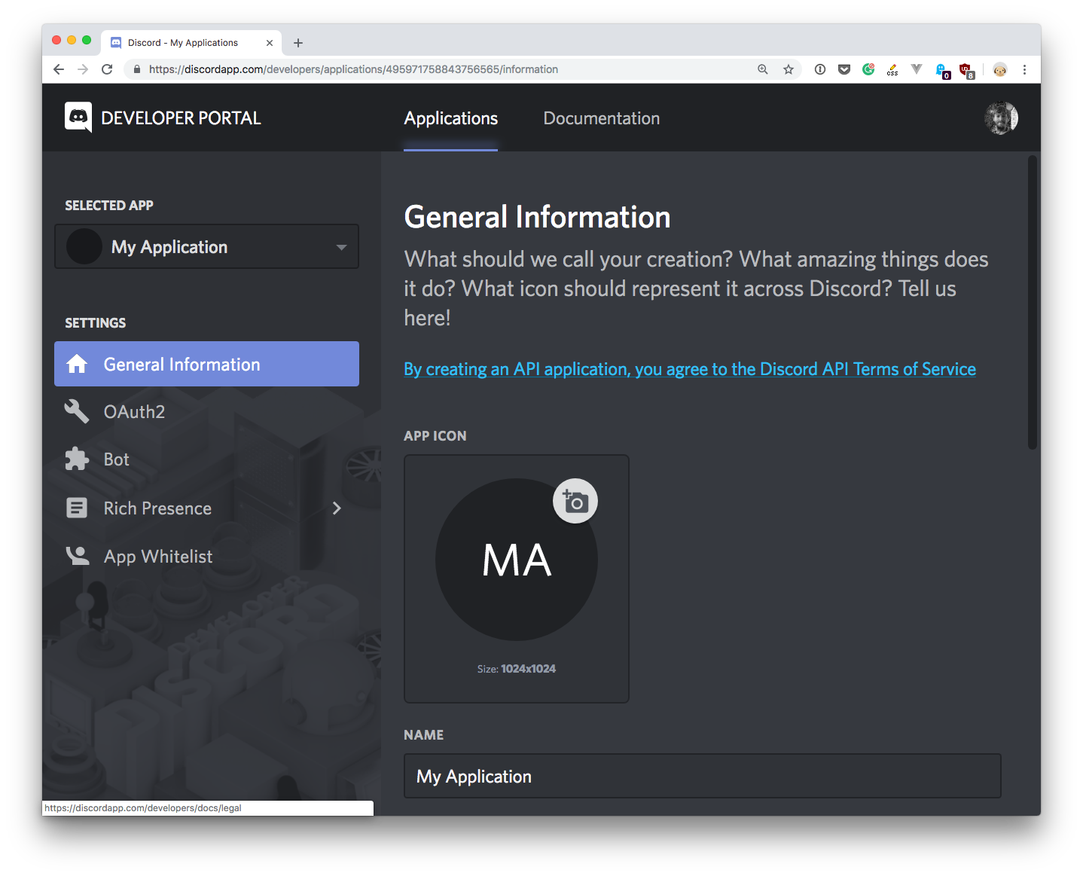Expand the Rich Presence submenu chevron

coord(337,508)
